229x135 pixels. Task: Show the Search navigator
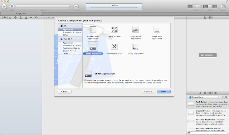[x=15, y=18]
